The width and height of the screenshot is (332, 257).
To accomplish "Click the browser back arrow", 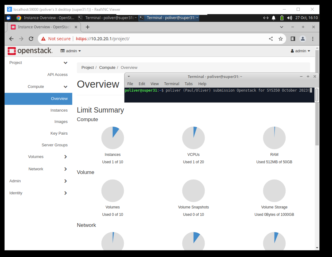I will pos(11,39).
